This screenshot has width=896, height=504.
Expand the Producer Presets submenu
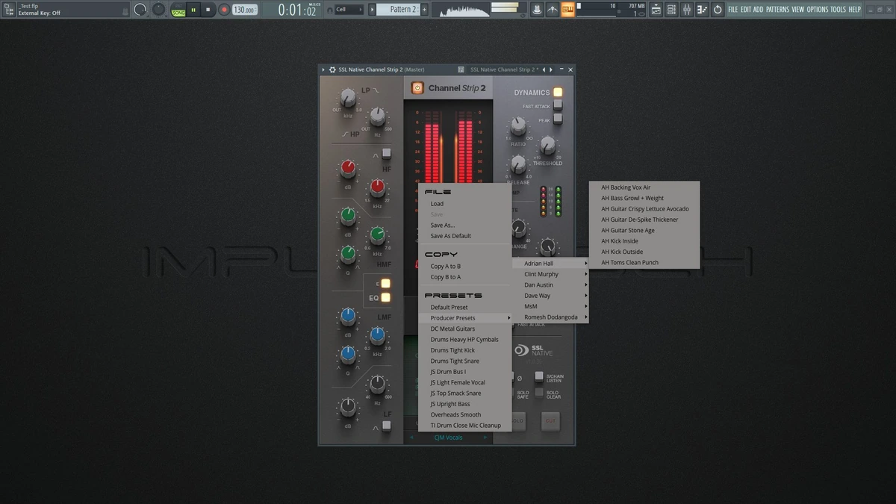[x=464, y=318]
